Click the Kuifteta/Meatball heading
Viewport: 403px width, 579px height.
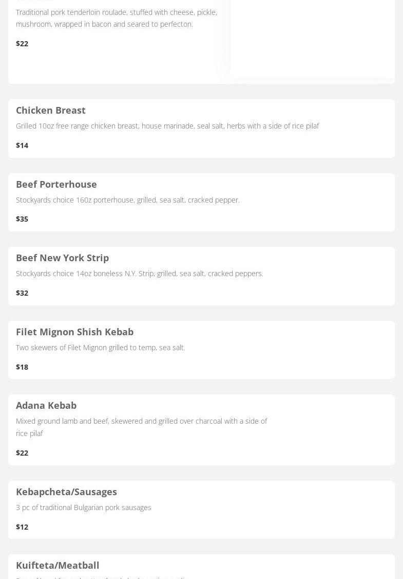(x=57, y=565)
